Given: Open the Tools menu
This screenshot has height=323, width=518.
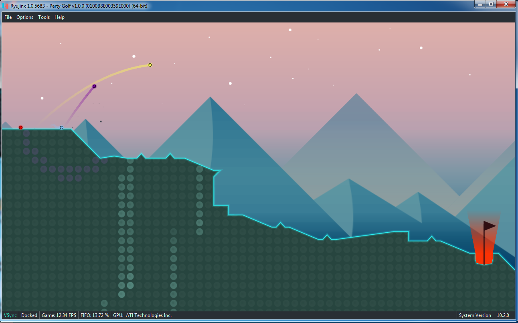Looking at the screenshot, I should point(44,17).
